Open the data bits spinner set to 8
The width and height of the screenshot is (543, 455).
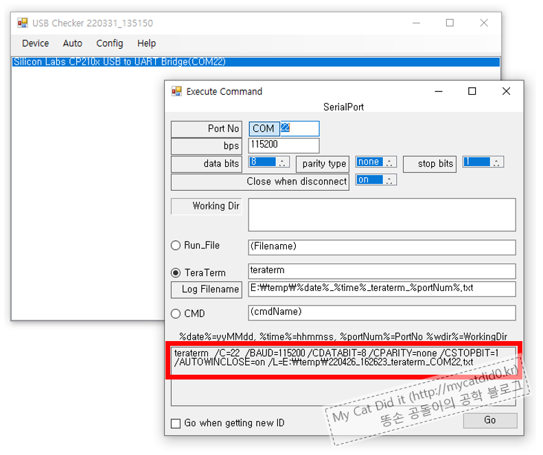pyautogui.click(x=268, y=162)
